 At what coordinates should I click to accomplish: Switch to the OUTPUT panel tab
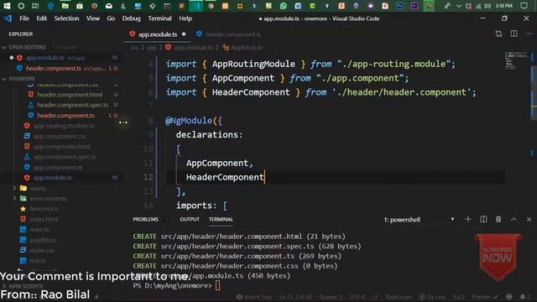(x=190, y=219)
